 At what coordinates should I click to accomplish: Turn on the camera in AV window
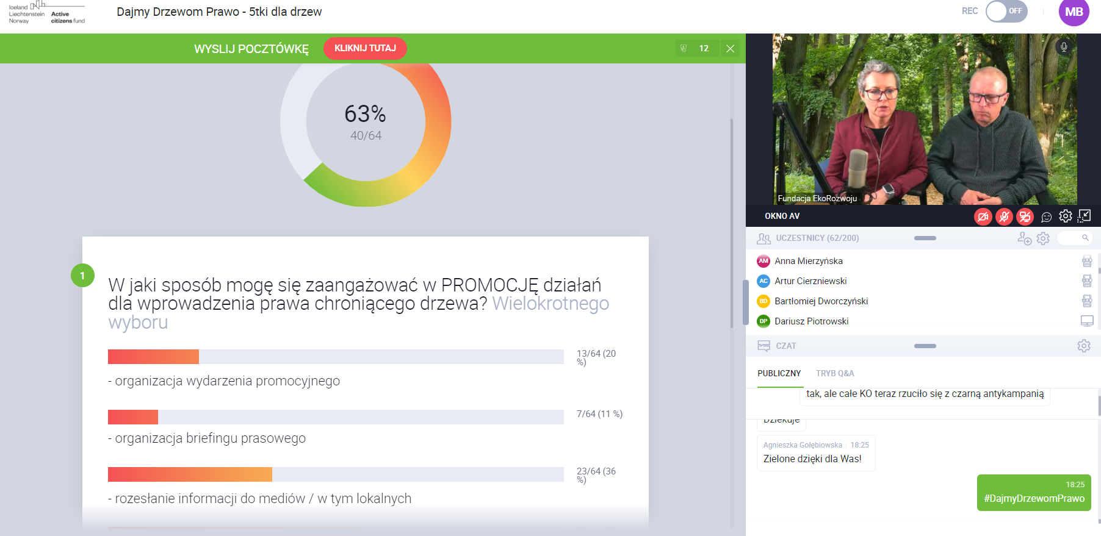983,216
